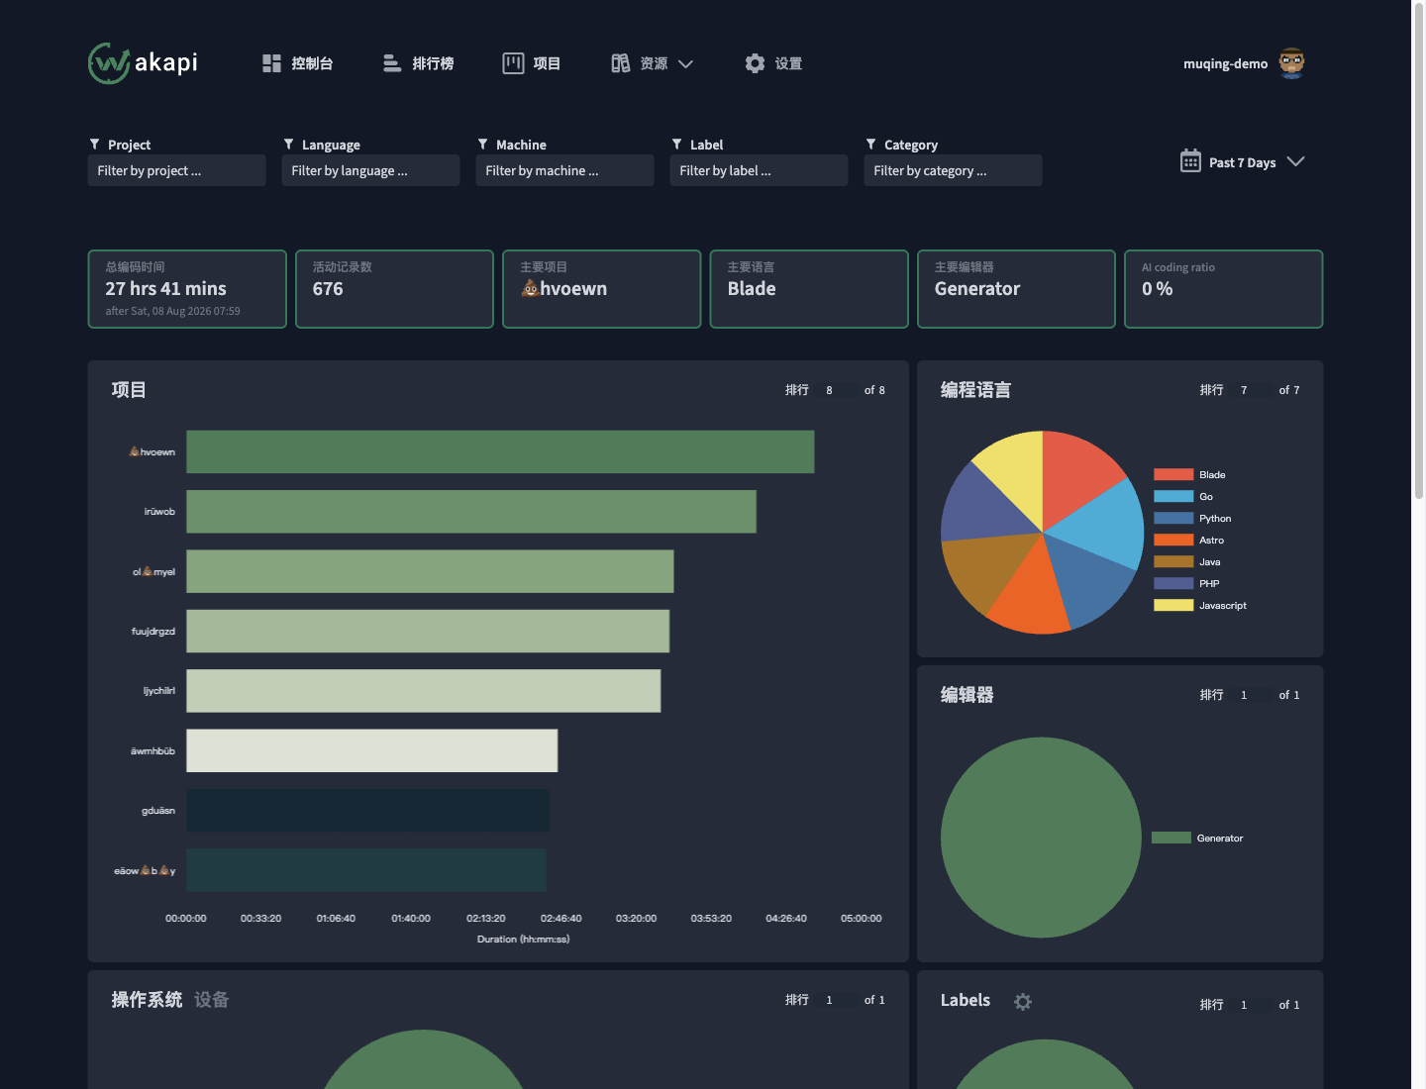Expand the 资源 resources menu

[x=653, y=63]
